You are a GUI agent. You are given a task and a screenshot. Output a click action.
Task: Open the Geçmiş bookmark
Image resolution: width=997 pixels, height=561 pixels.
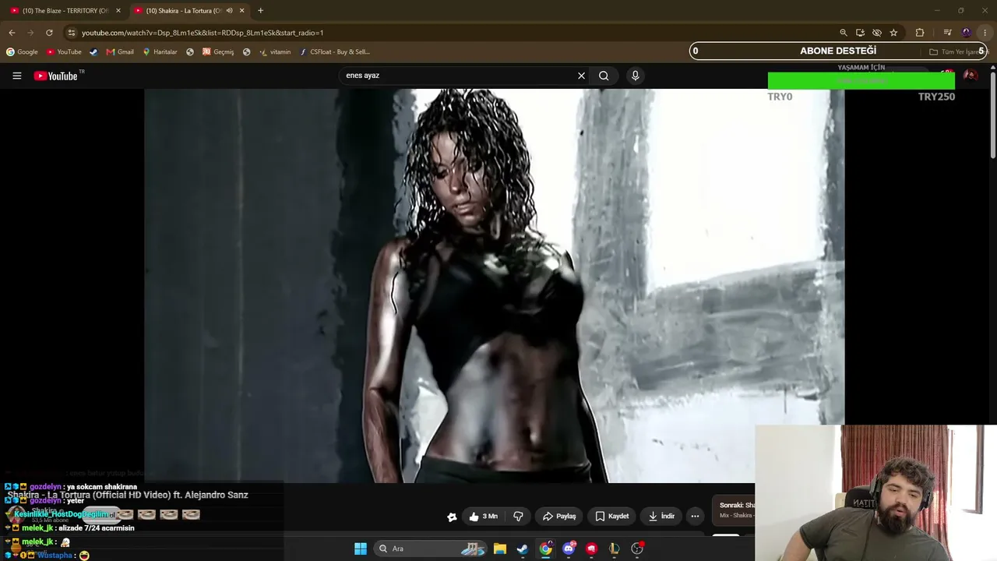point(218,52)
